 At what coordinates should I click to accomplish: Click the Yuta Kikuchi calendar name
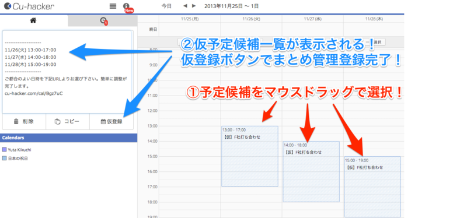coord(20,150)
